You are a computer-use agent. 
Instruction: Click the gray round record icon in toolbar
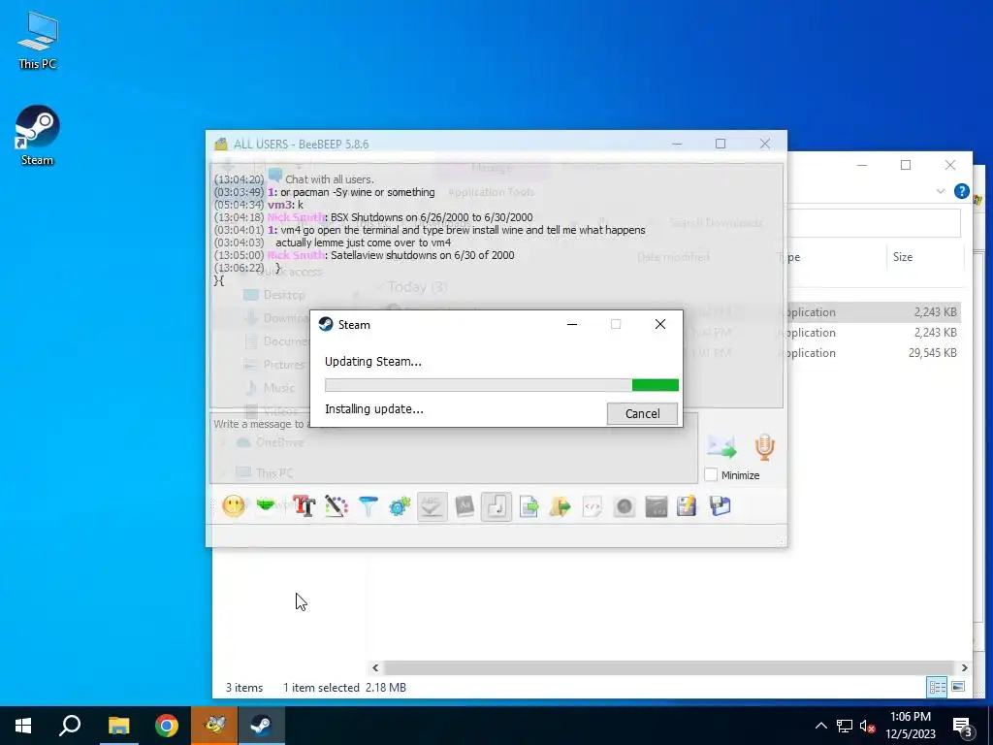point(625,506)
